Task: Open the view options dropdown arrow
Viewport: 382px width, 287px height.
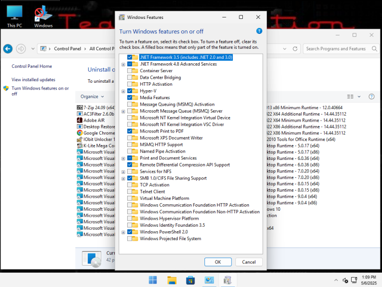Action: pyautogui.click(x=359, y=97)
